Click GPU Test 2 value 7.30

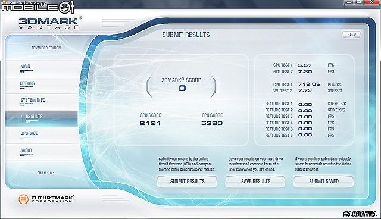click(x=305, y=71)
